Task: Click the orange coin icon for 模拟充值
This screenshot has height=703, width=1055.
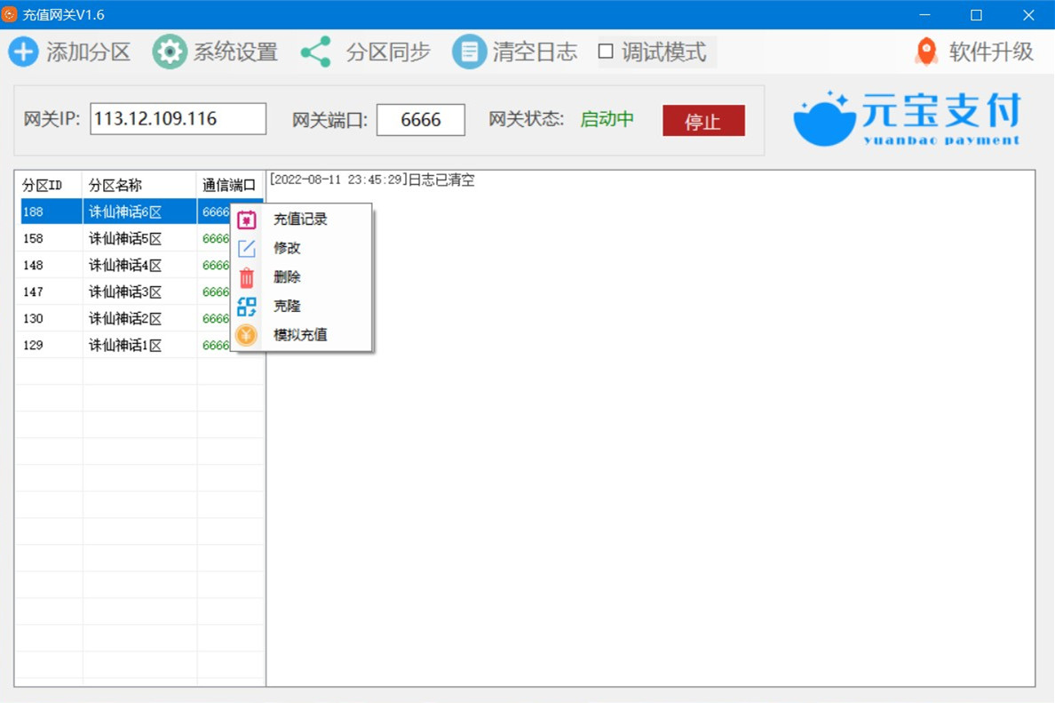Action: click(x=247, y=335)
